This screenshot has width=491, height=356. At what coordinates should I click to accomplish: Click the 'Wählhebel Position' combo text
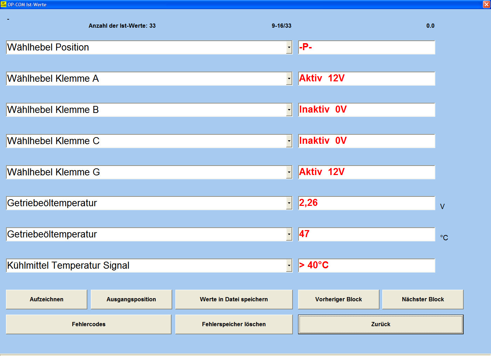coord(48,47)
